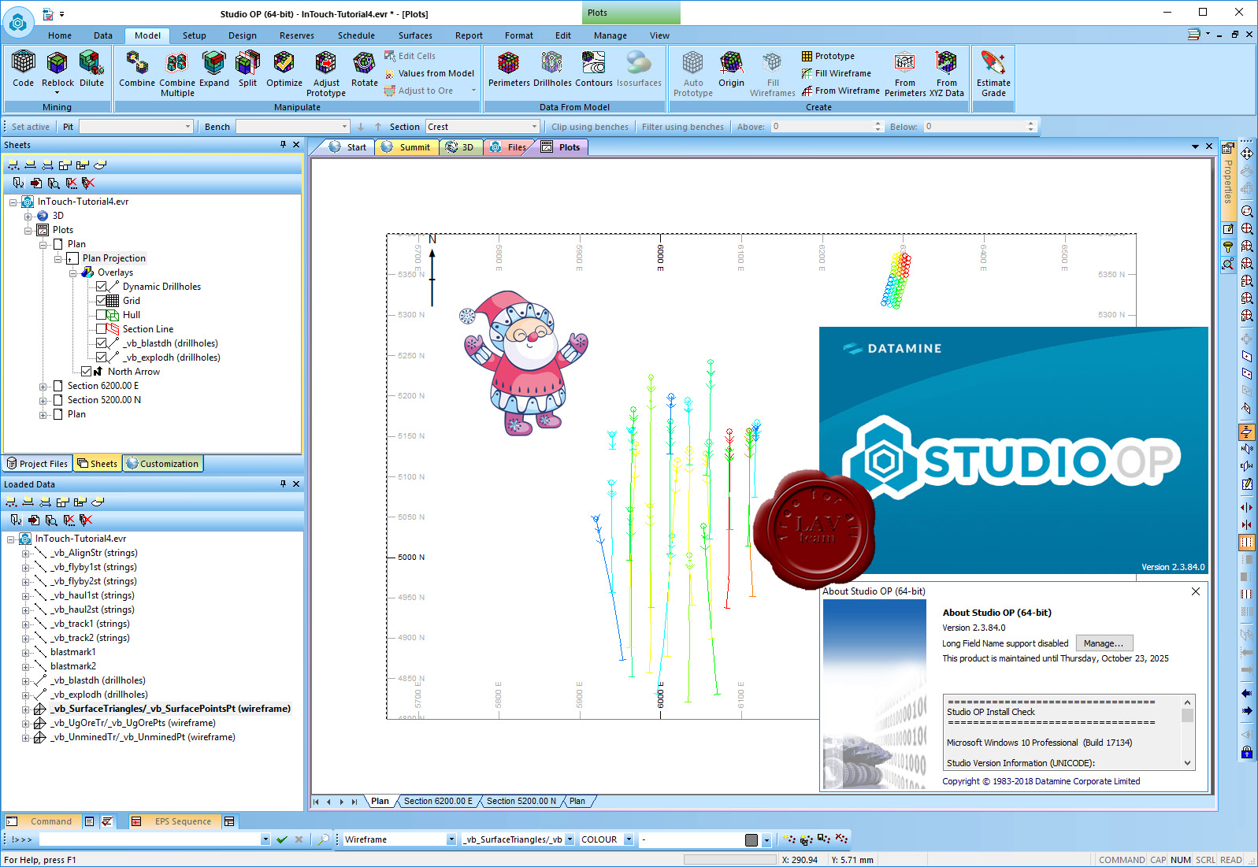Click scroll down arrow in About info box

pos(1187,763)
